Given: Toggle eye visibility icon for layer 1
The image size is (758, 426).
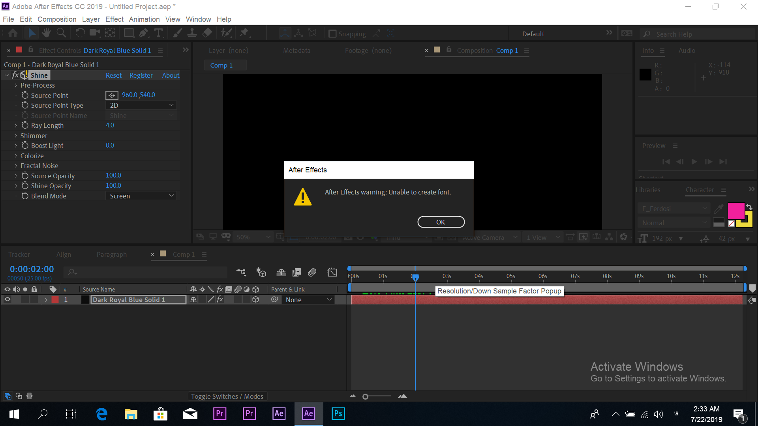Looking at the screenshot, I should tap(7, 300).
